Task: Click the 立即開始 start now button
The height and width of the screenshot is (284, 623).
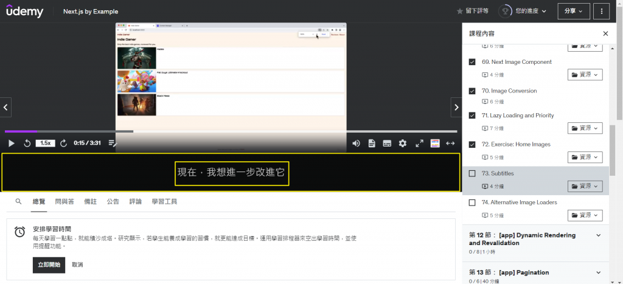Action: pyautogui.click(x=49, y=265)
